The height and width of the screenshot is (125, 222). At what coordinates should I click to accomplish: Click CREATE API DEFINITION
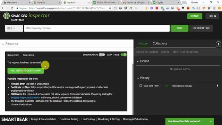[x=185, y=52]
